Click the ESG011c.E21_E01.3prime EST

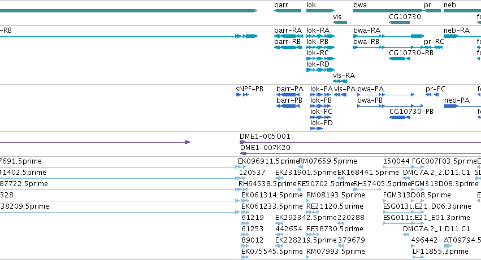[404, 223]
